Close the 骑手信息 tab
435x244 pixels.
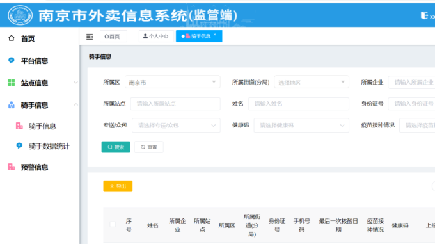coord(215,35)
